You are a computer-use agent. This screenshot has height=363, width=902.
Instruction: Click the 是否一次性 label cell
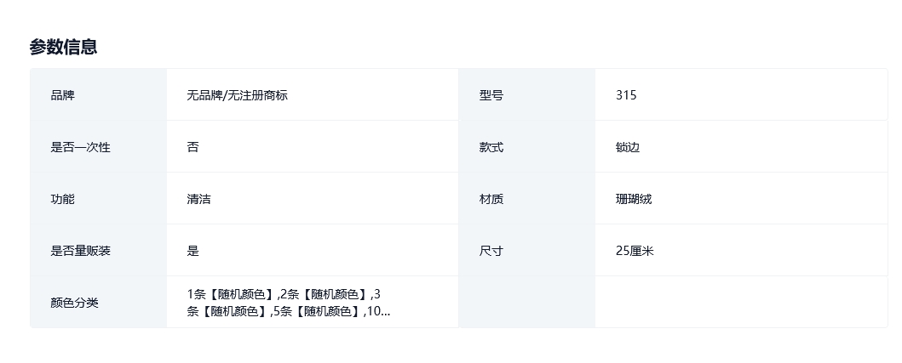tap(81, 147)
